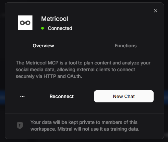Click the white New Chat pill button
This screenshot has width=168, height=142.
(124, 96)
